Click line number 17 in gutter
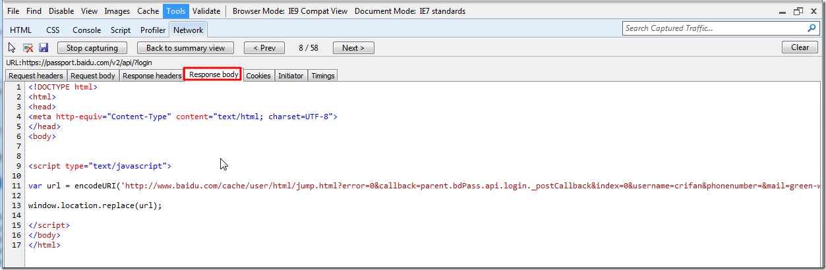 tap(16, 245)
